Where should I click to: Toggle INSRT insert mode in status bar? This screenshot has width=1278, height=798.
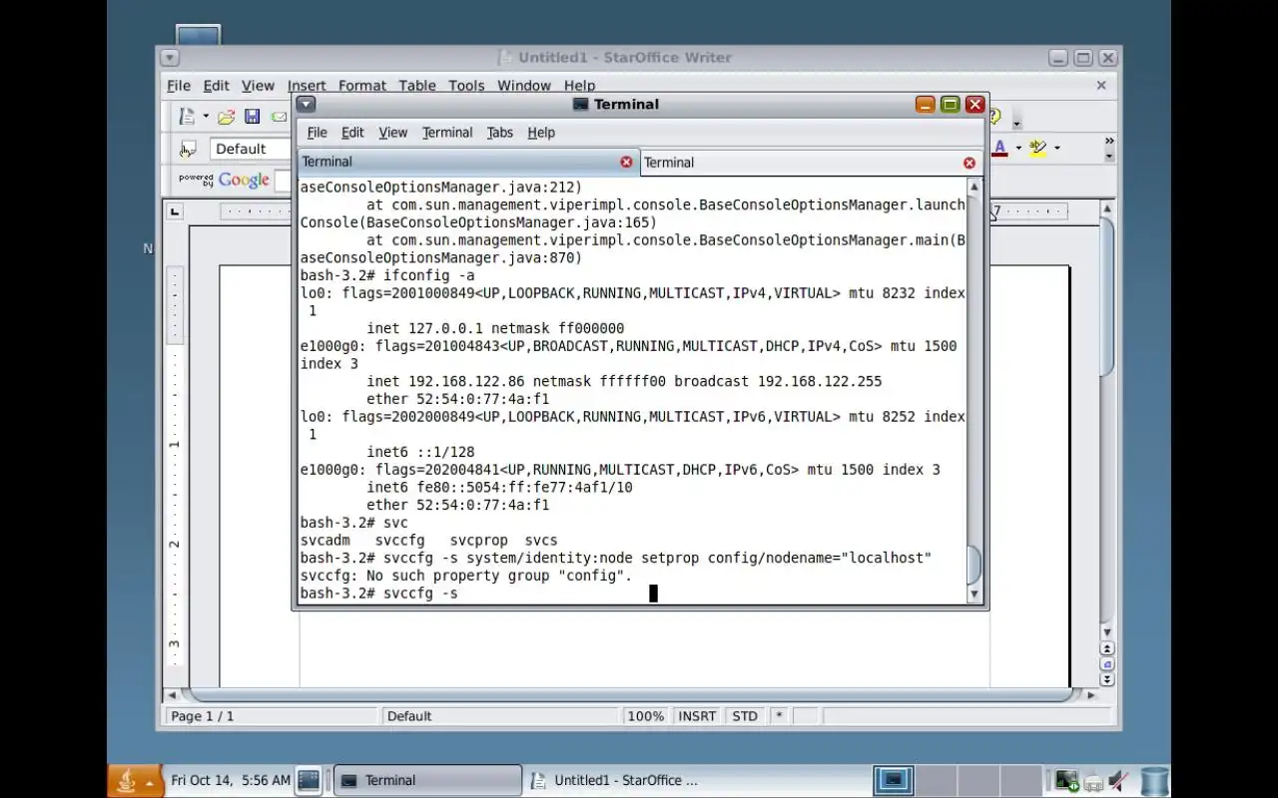(x=697, y=716)
